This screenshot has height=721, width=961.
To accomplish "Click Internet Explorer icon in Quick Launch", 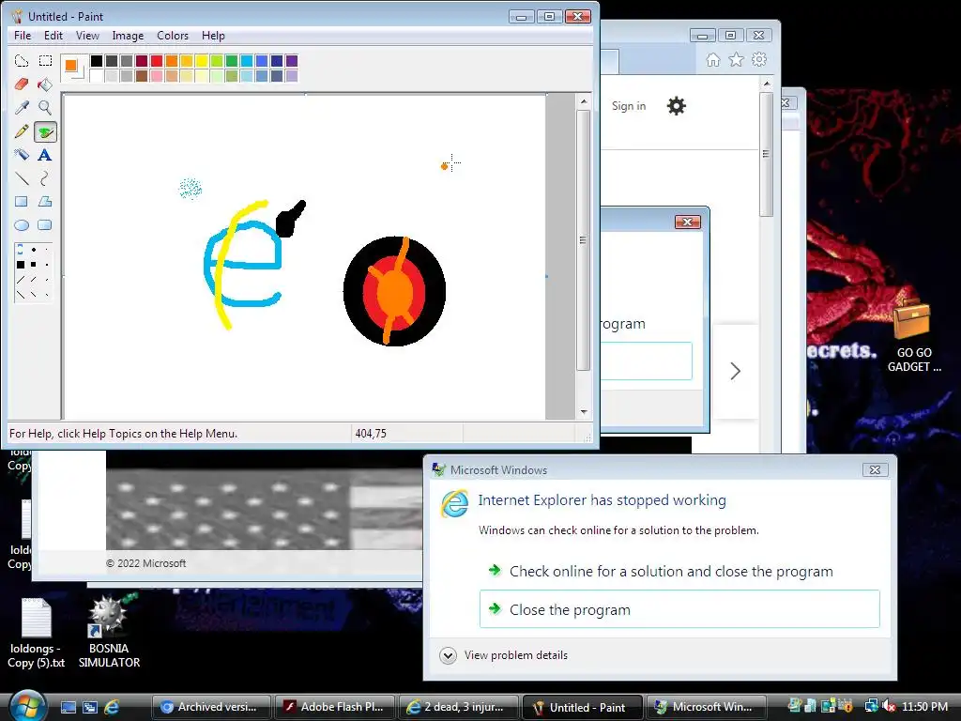I will click(112, 707).
